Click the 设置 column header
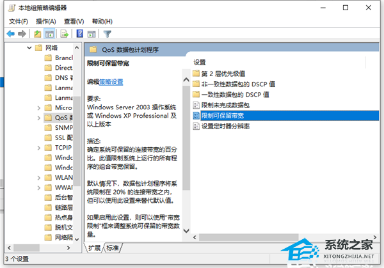The image size is (384, 268). (200, 62)
